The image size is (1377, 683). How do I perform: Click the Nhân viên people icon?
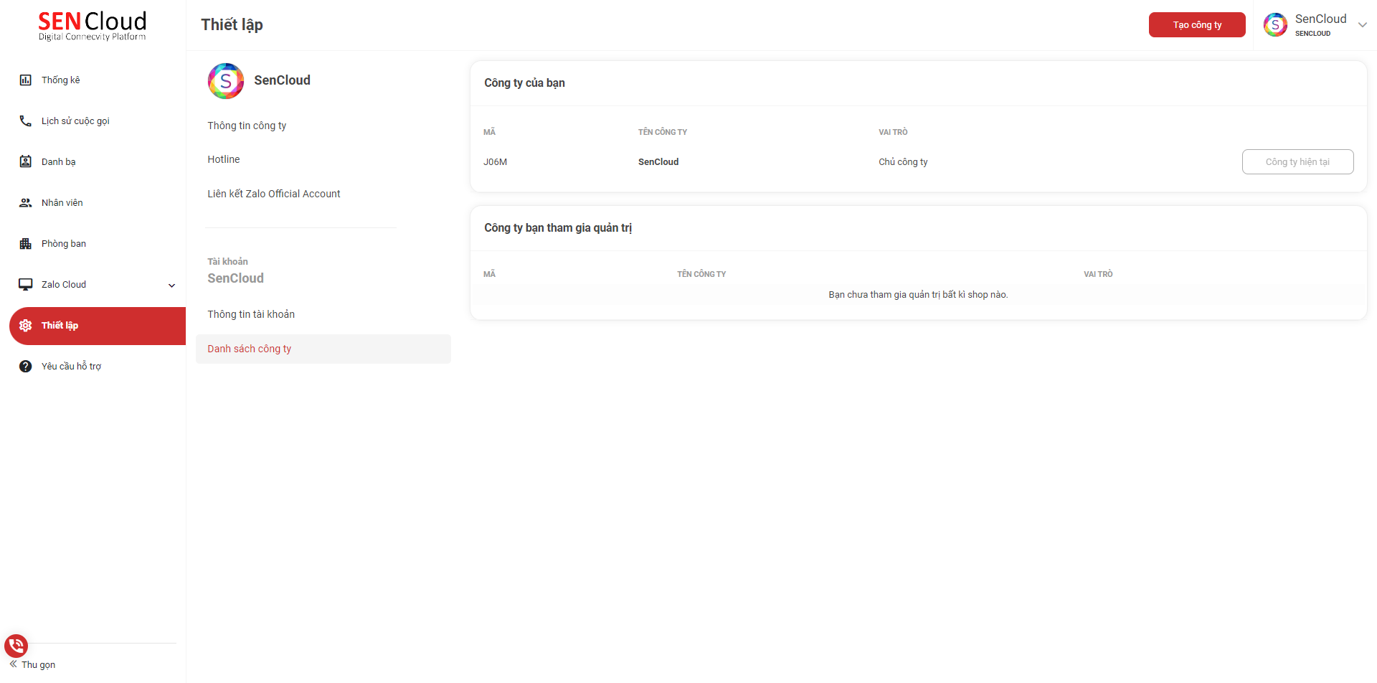(x=25, y=203)
